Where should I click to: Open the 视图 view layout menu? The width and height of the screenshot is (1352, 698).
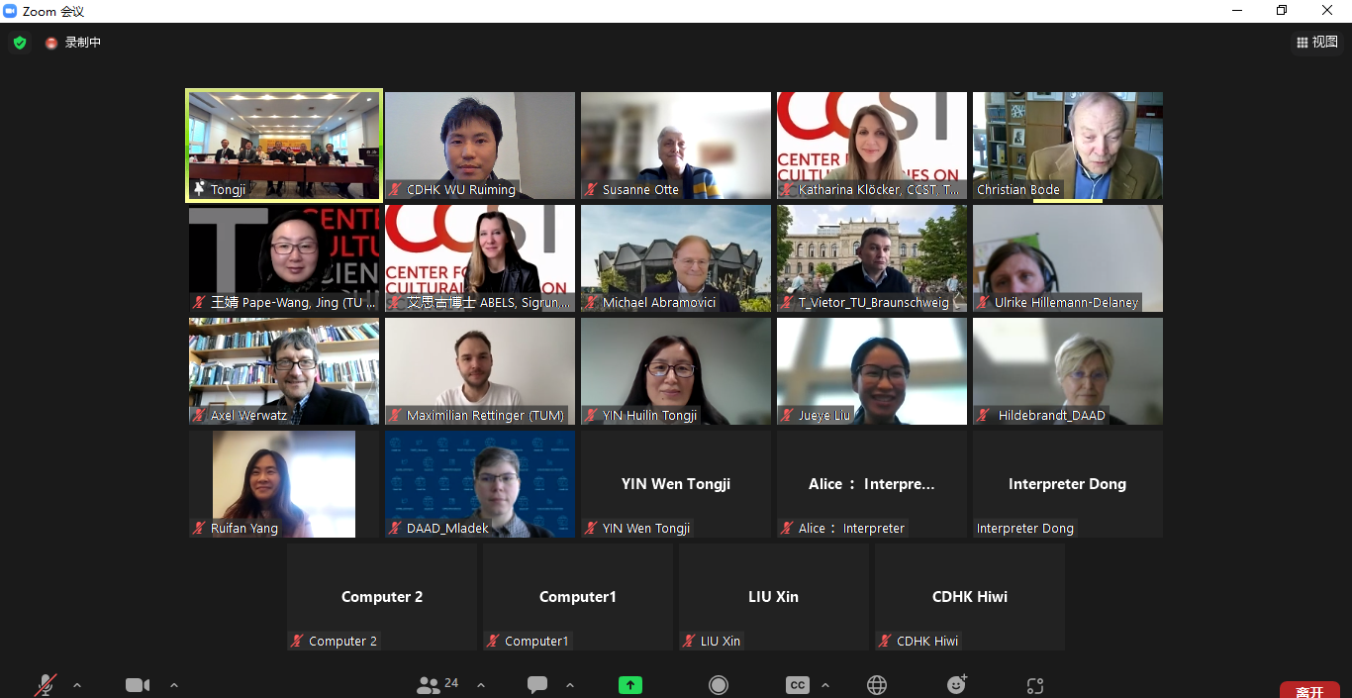[1316, 42]
